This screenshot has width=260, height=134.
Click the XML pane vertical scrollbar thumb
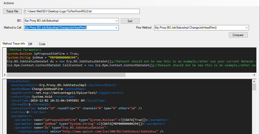254,87
